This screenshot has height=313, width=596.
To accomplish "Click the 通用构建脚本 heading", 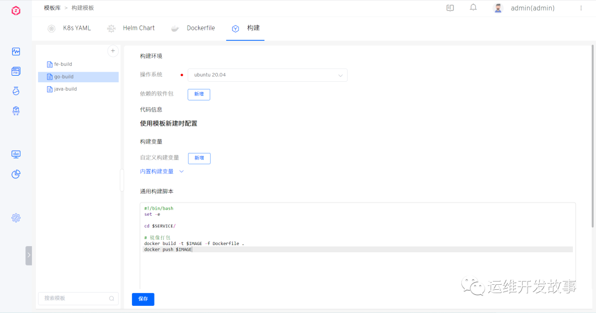I will [157, 192].
